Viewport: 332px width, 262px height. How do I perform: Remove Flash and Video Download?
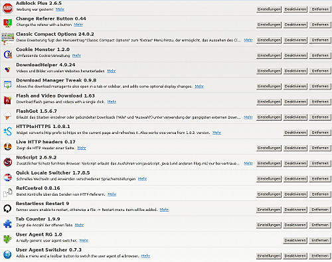320,101
